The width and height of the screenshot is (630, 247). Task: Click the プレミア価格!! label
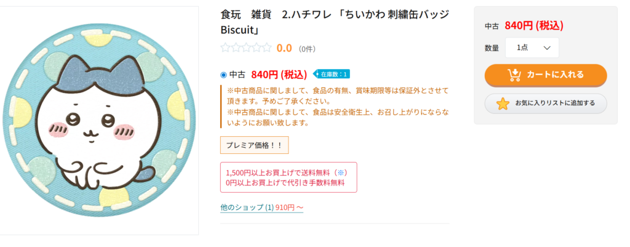(254, 145)
